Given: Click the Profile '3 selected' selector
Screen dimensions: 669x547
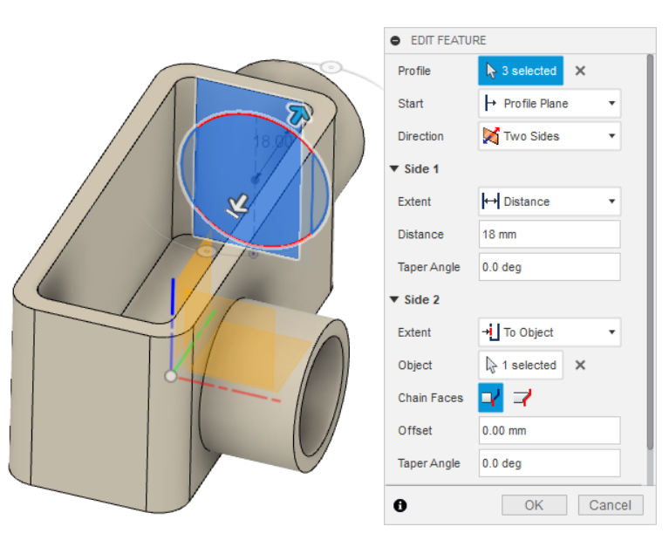Looking at the screenshot, I should click(x=521, y=71).
